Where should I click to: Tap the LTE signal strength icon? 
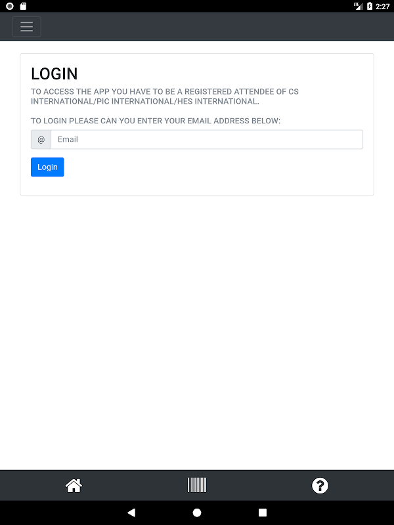[x=358, y=6]
